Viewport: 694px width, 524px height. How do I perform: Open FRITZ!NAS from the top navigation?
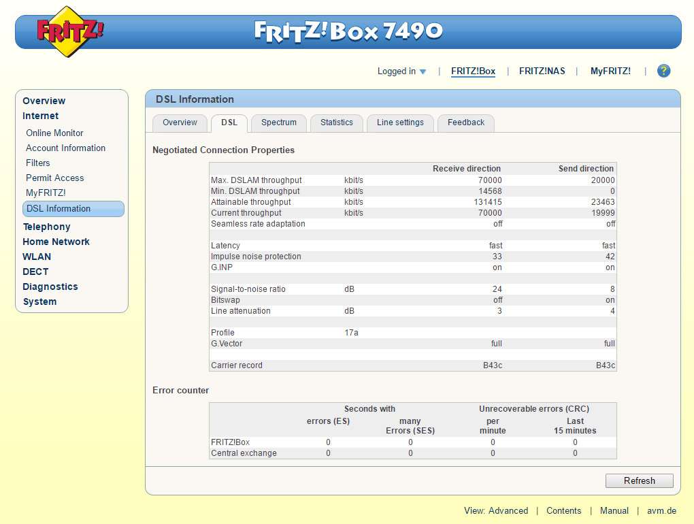point(542,71)
